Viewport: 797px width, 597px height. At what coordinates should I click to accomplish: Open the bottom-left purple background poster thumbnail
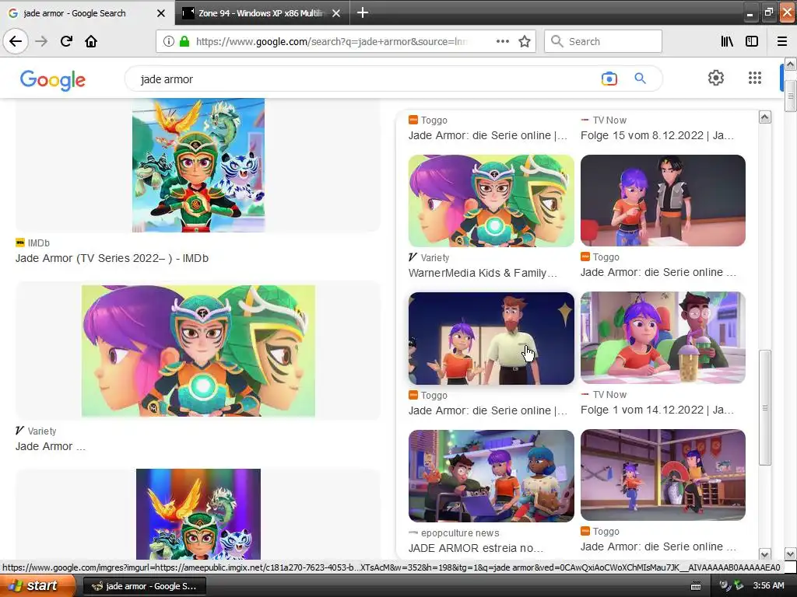tap(198, 514)
